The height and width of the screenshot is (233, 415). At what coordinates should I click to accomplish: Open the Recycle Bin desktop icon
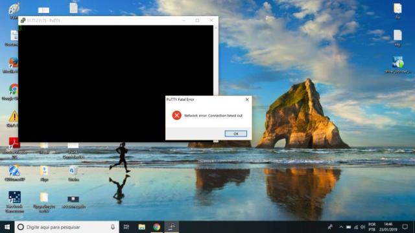(x=73, y=173)
